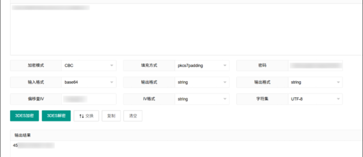Open the 输入格式 base64 dropdown
Image resolution: width=363 pixels, height=157 pixels.
click(89, 82)
